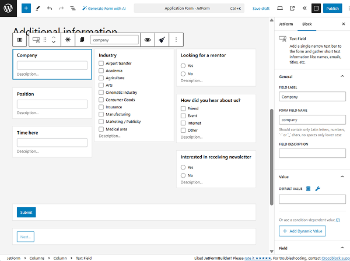
Task: Select Yes for receiving newsletter
Action: 183,167
